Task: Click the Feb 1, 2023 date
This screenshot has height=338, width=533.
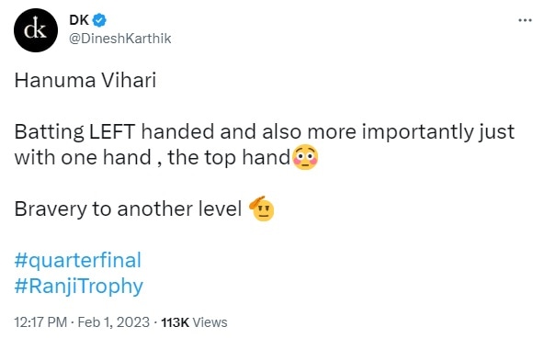Action: pyautogui.click(x=114, y=322)
